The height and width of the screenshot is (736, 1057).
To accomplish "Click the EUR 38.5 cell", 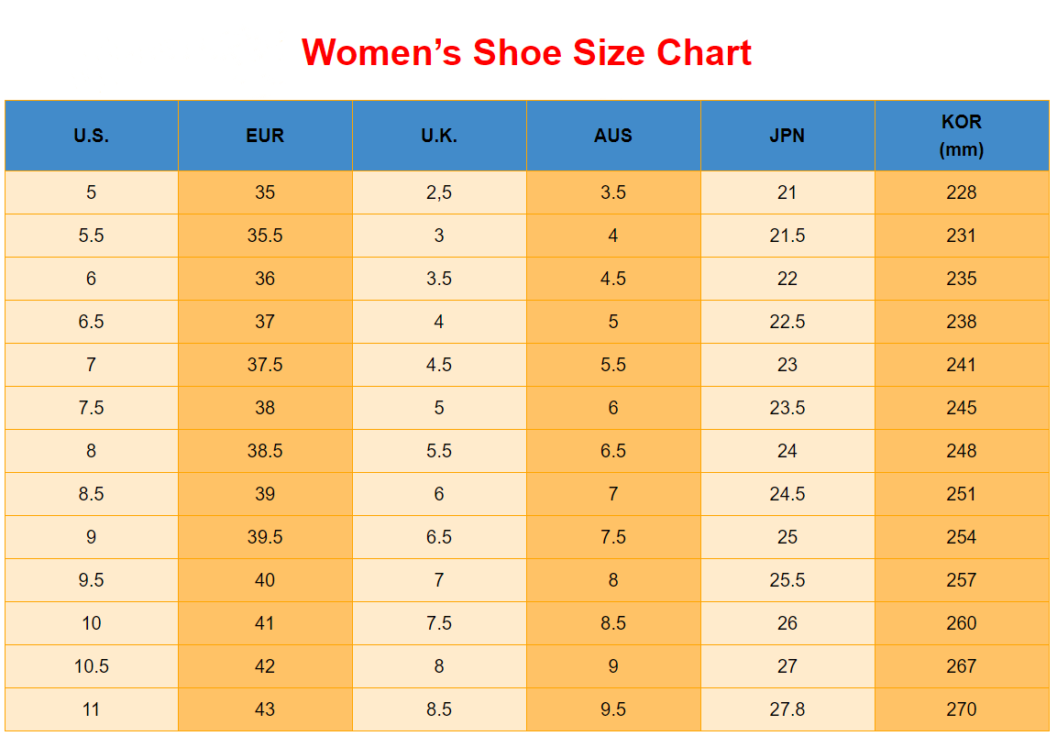I will point(265,451).
